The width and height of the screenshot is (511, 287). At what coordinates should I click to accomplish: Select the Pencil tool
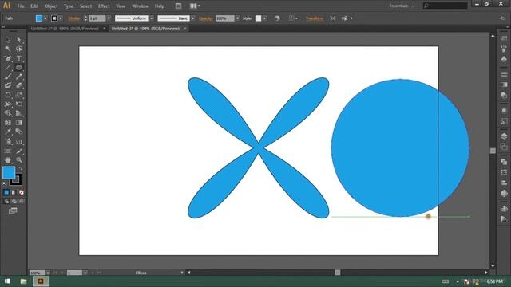click(x=19, y=77)
